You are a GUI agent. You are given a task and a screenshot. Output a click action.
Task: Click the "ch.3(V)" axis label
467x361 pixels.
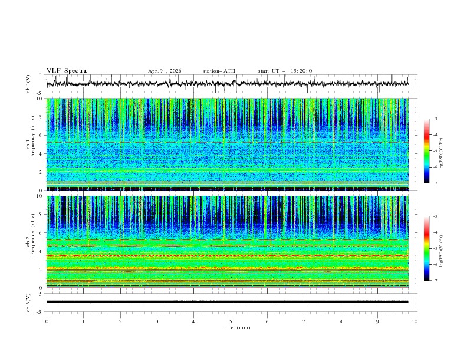pyautogui.click(x=28, y=303)
